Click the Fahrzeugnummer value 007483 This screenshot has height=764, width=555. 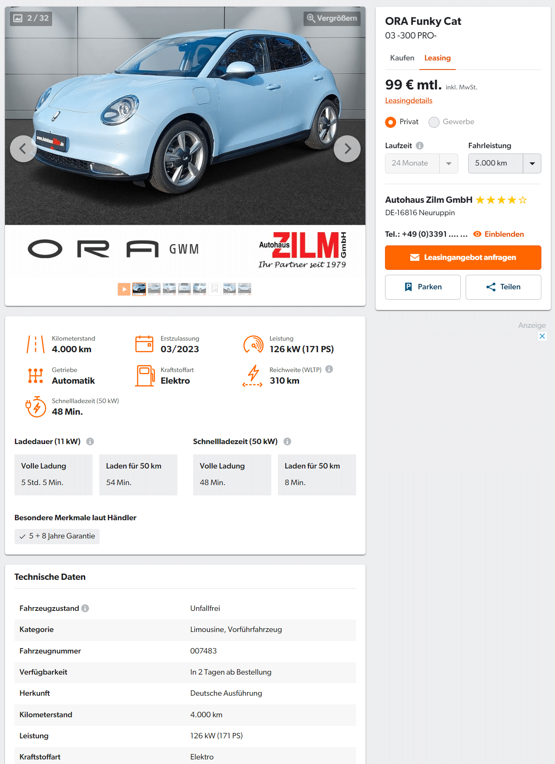tap(203, 651)
